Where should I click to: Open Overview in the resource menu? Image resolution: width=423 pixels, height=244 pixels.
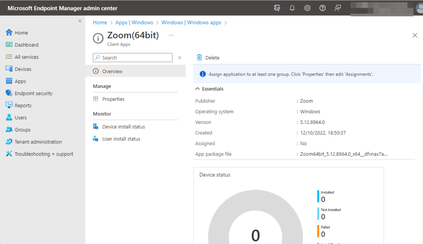click(x=135, y=71)
